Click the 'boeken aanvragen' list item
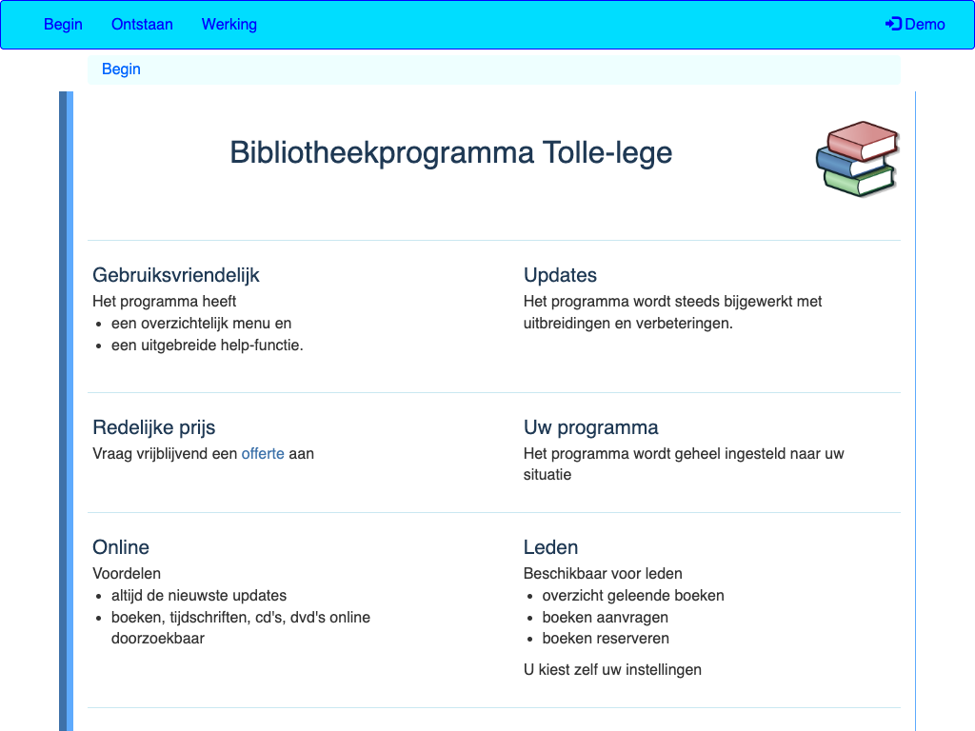Viewport: 975px width, 731px height. 605,618
